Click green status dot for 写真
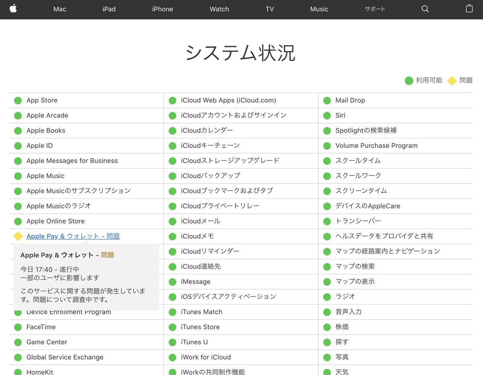The width and height of the screenshot is (483, 375). [x=327, y=357]
